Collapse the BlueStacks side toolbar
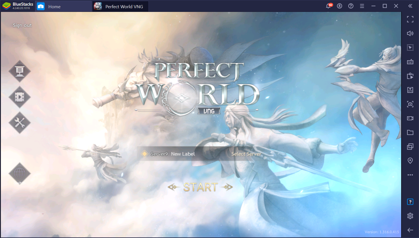 coord(410,6)
